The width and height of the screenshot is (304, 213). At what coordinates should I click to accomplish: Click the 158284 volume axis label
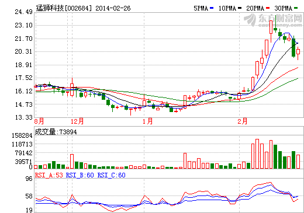[22, 135]
